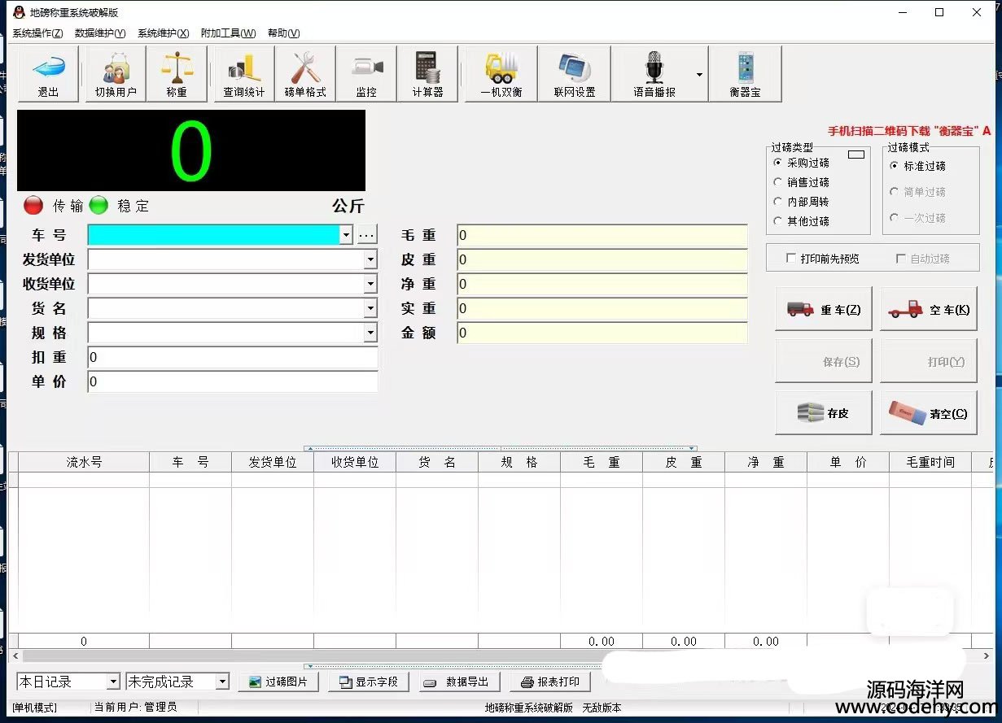Open the 数据维护(Y) menu

(100, 33)
